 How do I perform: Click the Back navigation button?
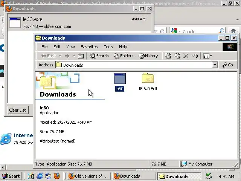[48, 56]
